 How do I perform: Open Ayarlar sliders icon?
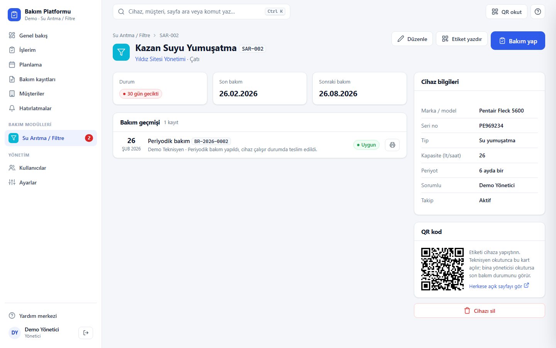(12, 183)
